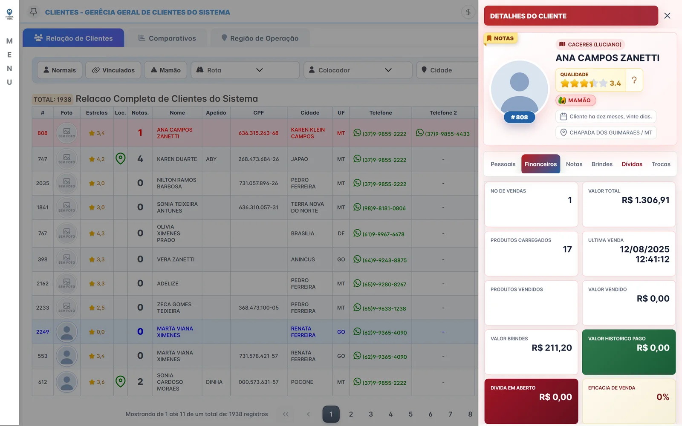The height and width of the screenshot is (426, 682).
Task: Go to page 2 of client list
Action: point(351,414)
